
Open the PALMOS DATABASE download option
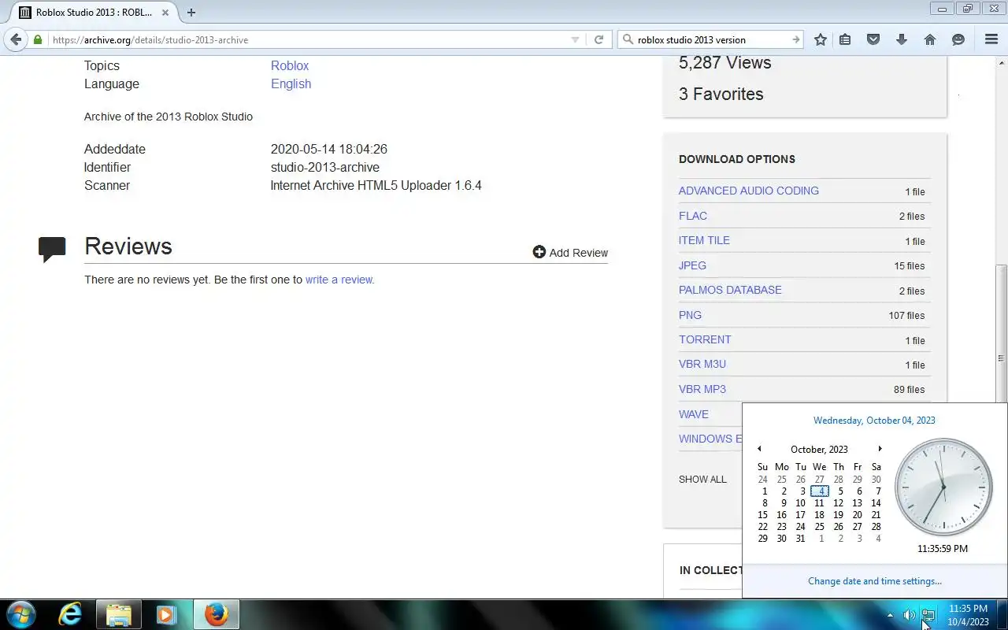tap(730, 290)
